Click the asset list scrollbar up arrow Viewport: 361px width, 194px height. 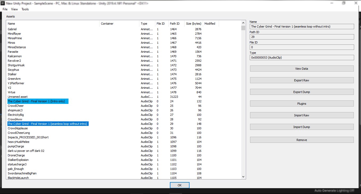tap(243, 23)
